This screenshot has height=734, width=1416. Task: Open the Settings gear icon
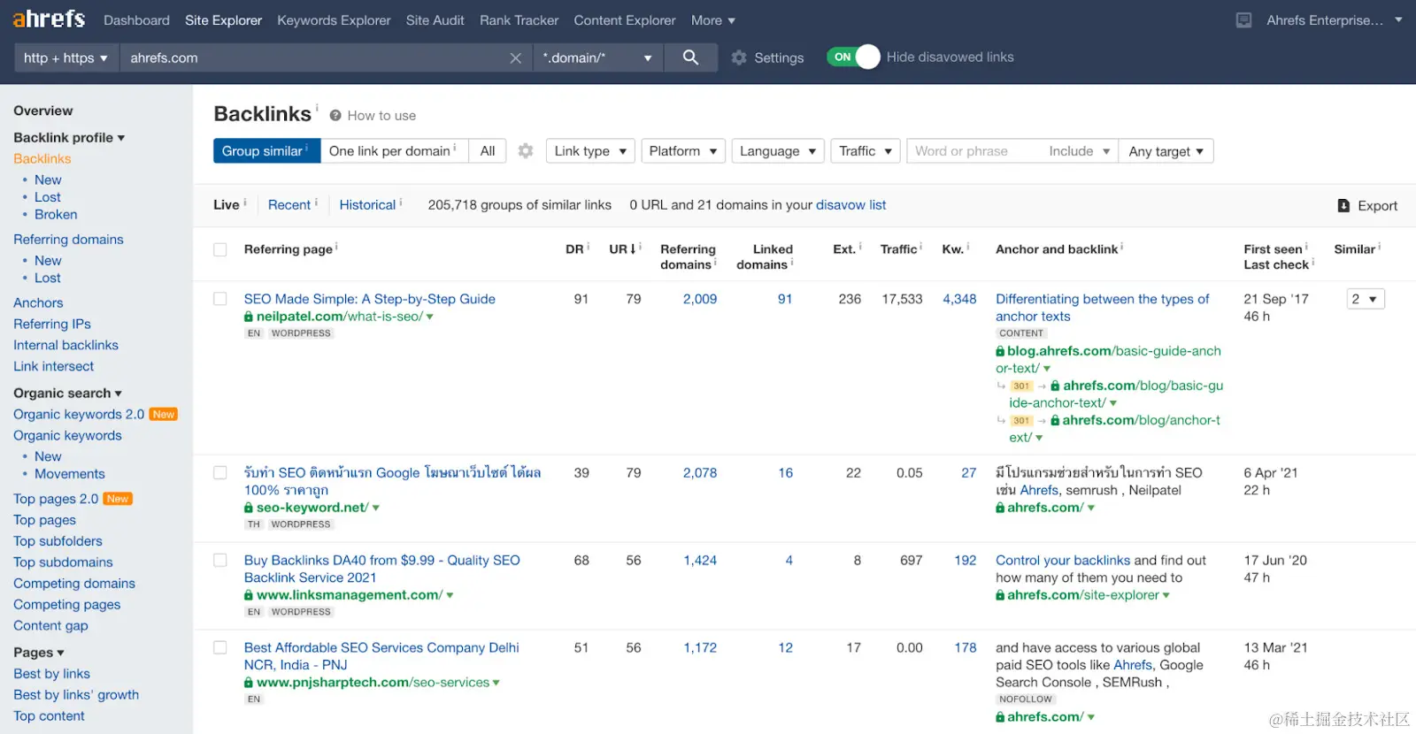coord(739,57)
